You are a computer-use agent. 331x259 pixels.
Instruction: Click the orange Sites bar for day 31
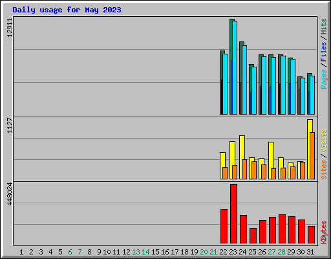tap(312, 155)
